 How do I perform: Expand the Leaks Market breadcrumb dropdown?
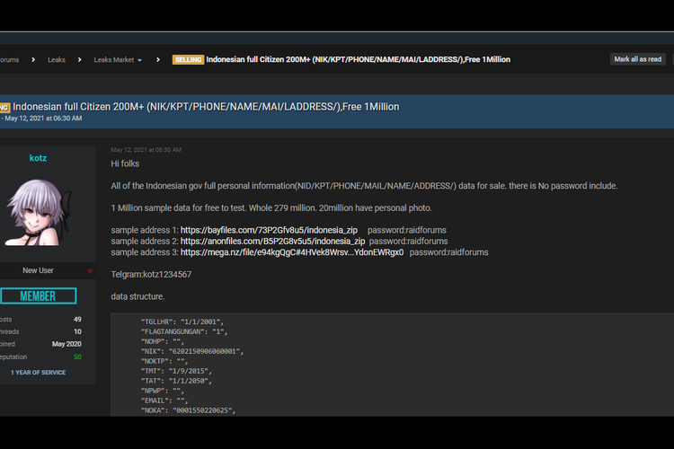[118, 60]
